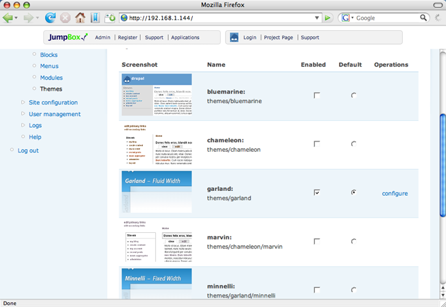Click the Done status bar text
This screenshot has width=446, height=307.
[x=10, y=304]
